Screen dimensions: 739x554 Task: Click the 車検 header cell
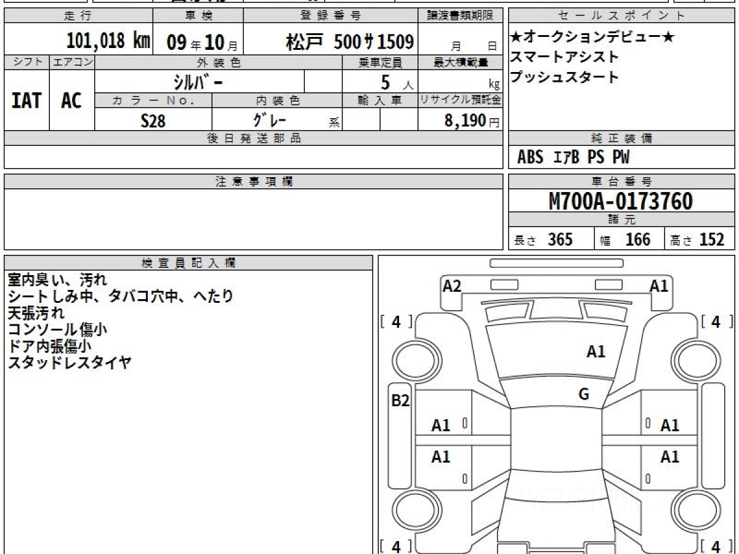(x=198, y=16)
